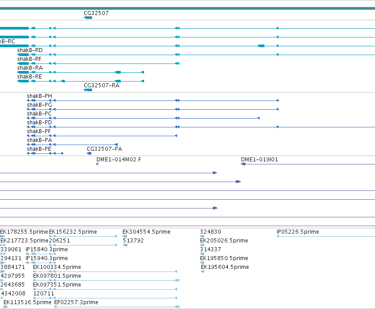Select the EK304554.5prime EST label
The height and width of the screenshot is (309, 375).
point(146,232)
